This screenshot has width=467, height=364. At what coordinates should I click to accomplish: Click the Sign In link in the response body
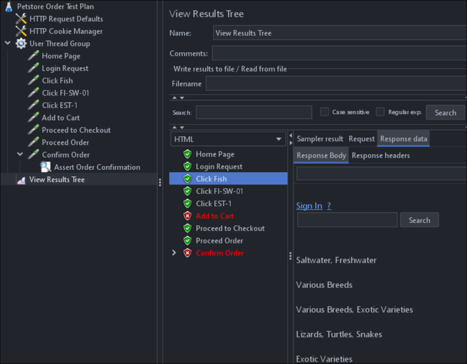coord(309,205)
